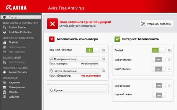Screen dimensions: 177x110
Task: Click the Запуск обновления button
Action: [74, 71]
